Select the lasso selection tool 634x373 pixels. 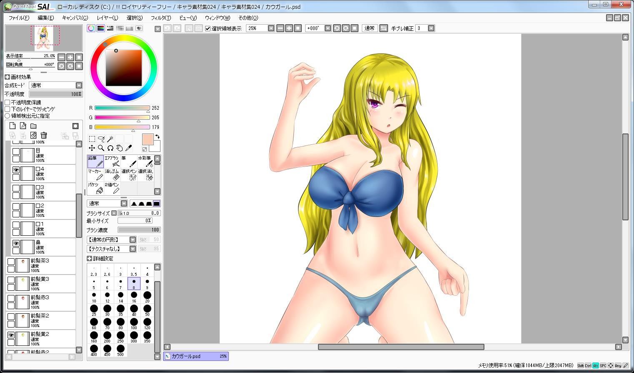click(101, 139)
